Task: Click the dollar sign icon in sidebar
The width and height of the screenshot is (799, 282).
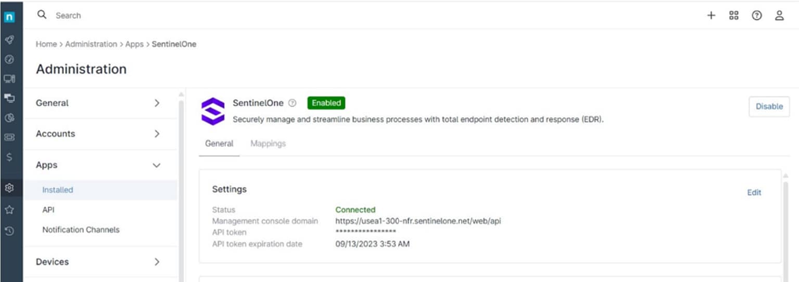Action: 9,157
